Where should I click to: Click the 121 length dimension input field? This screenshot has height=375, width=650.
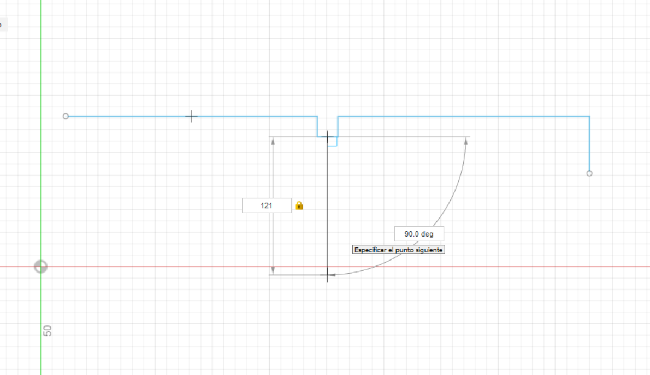pyautogui.click(x=267, y=205)
